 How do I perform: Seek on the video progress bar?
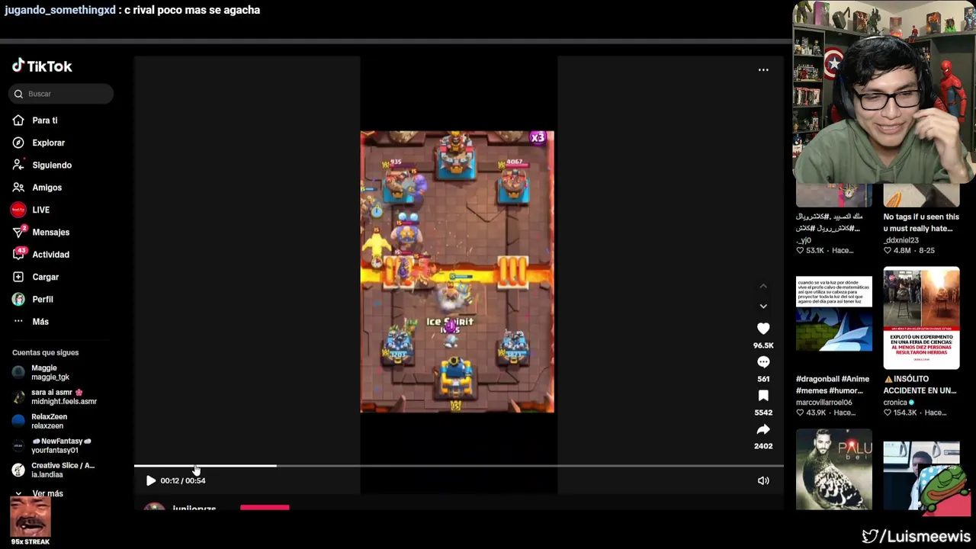(458, 465)
